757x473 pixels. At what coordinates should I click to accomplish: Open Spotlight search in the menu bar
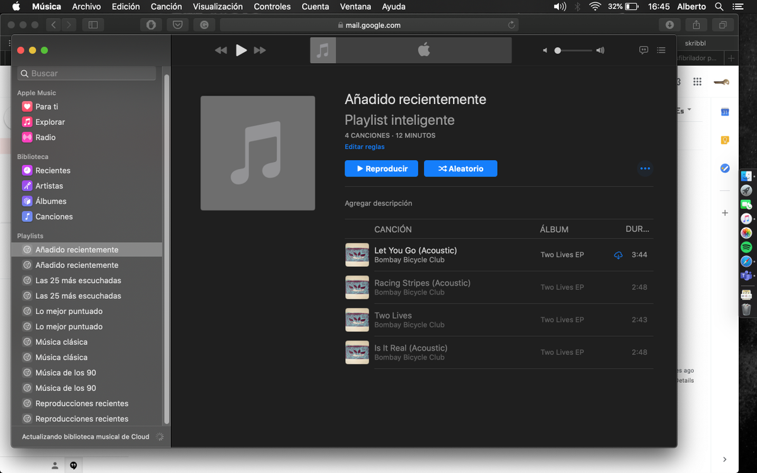click(719, 6)
